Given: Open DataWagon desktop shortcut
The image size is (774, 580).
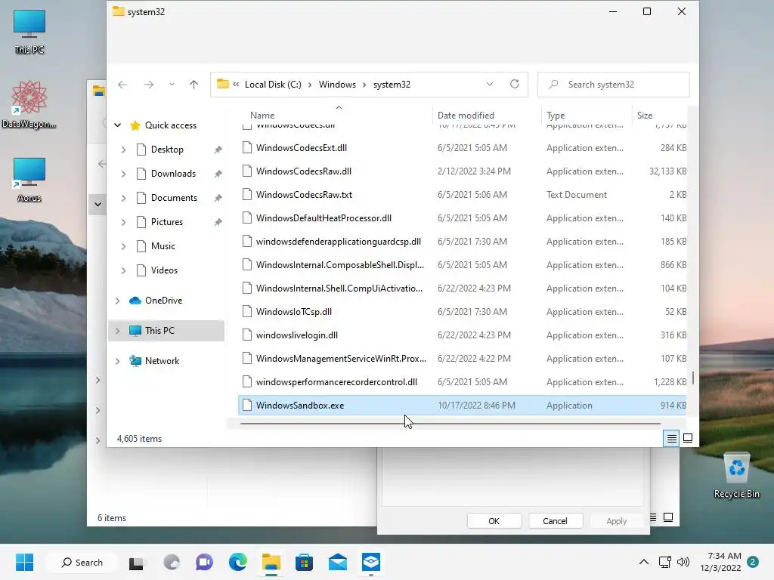Looking at the screenshot, I should 29,104.
